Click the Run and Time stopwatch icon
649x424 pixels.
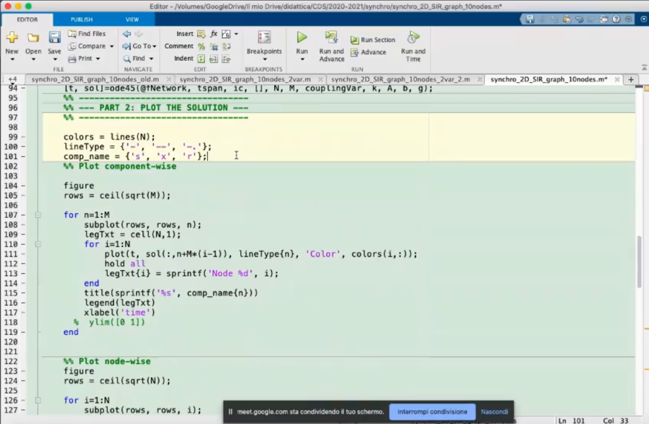[413, 38]
